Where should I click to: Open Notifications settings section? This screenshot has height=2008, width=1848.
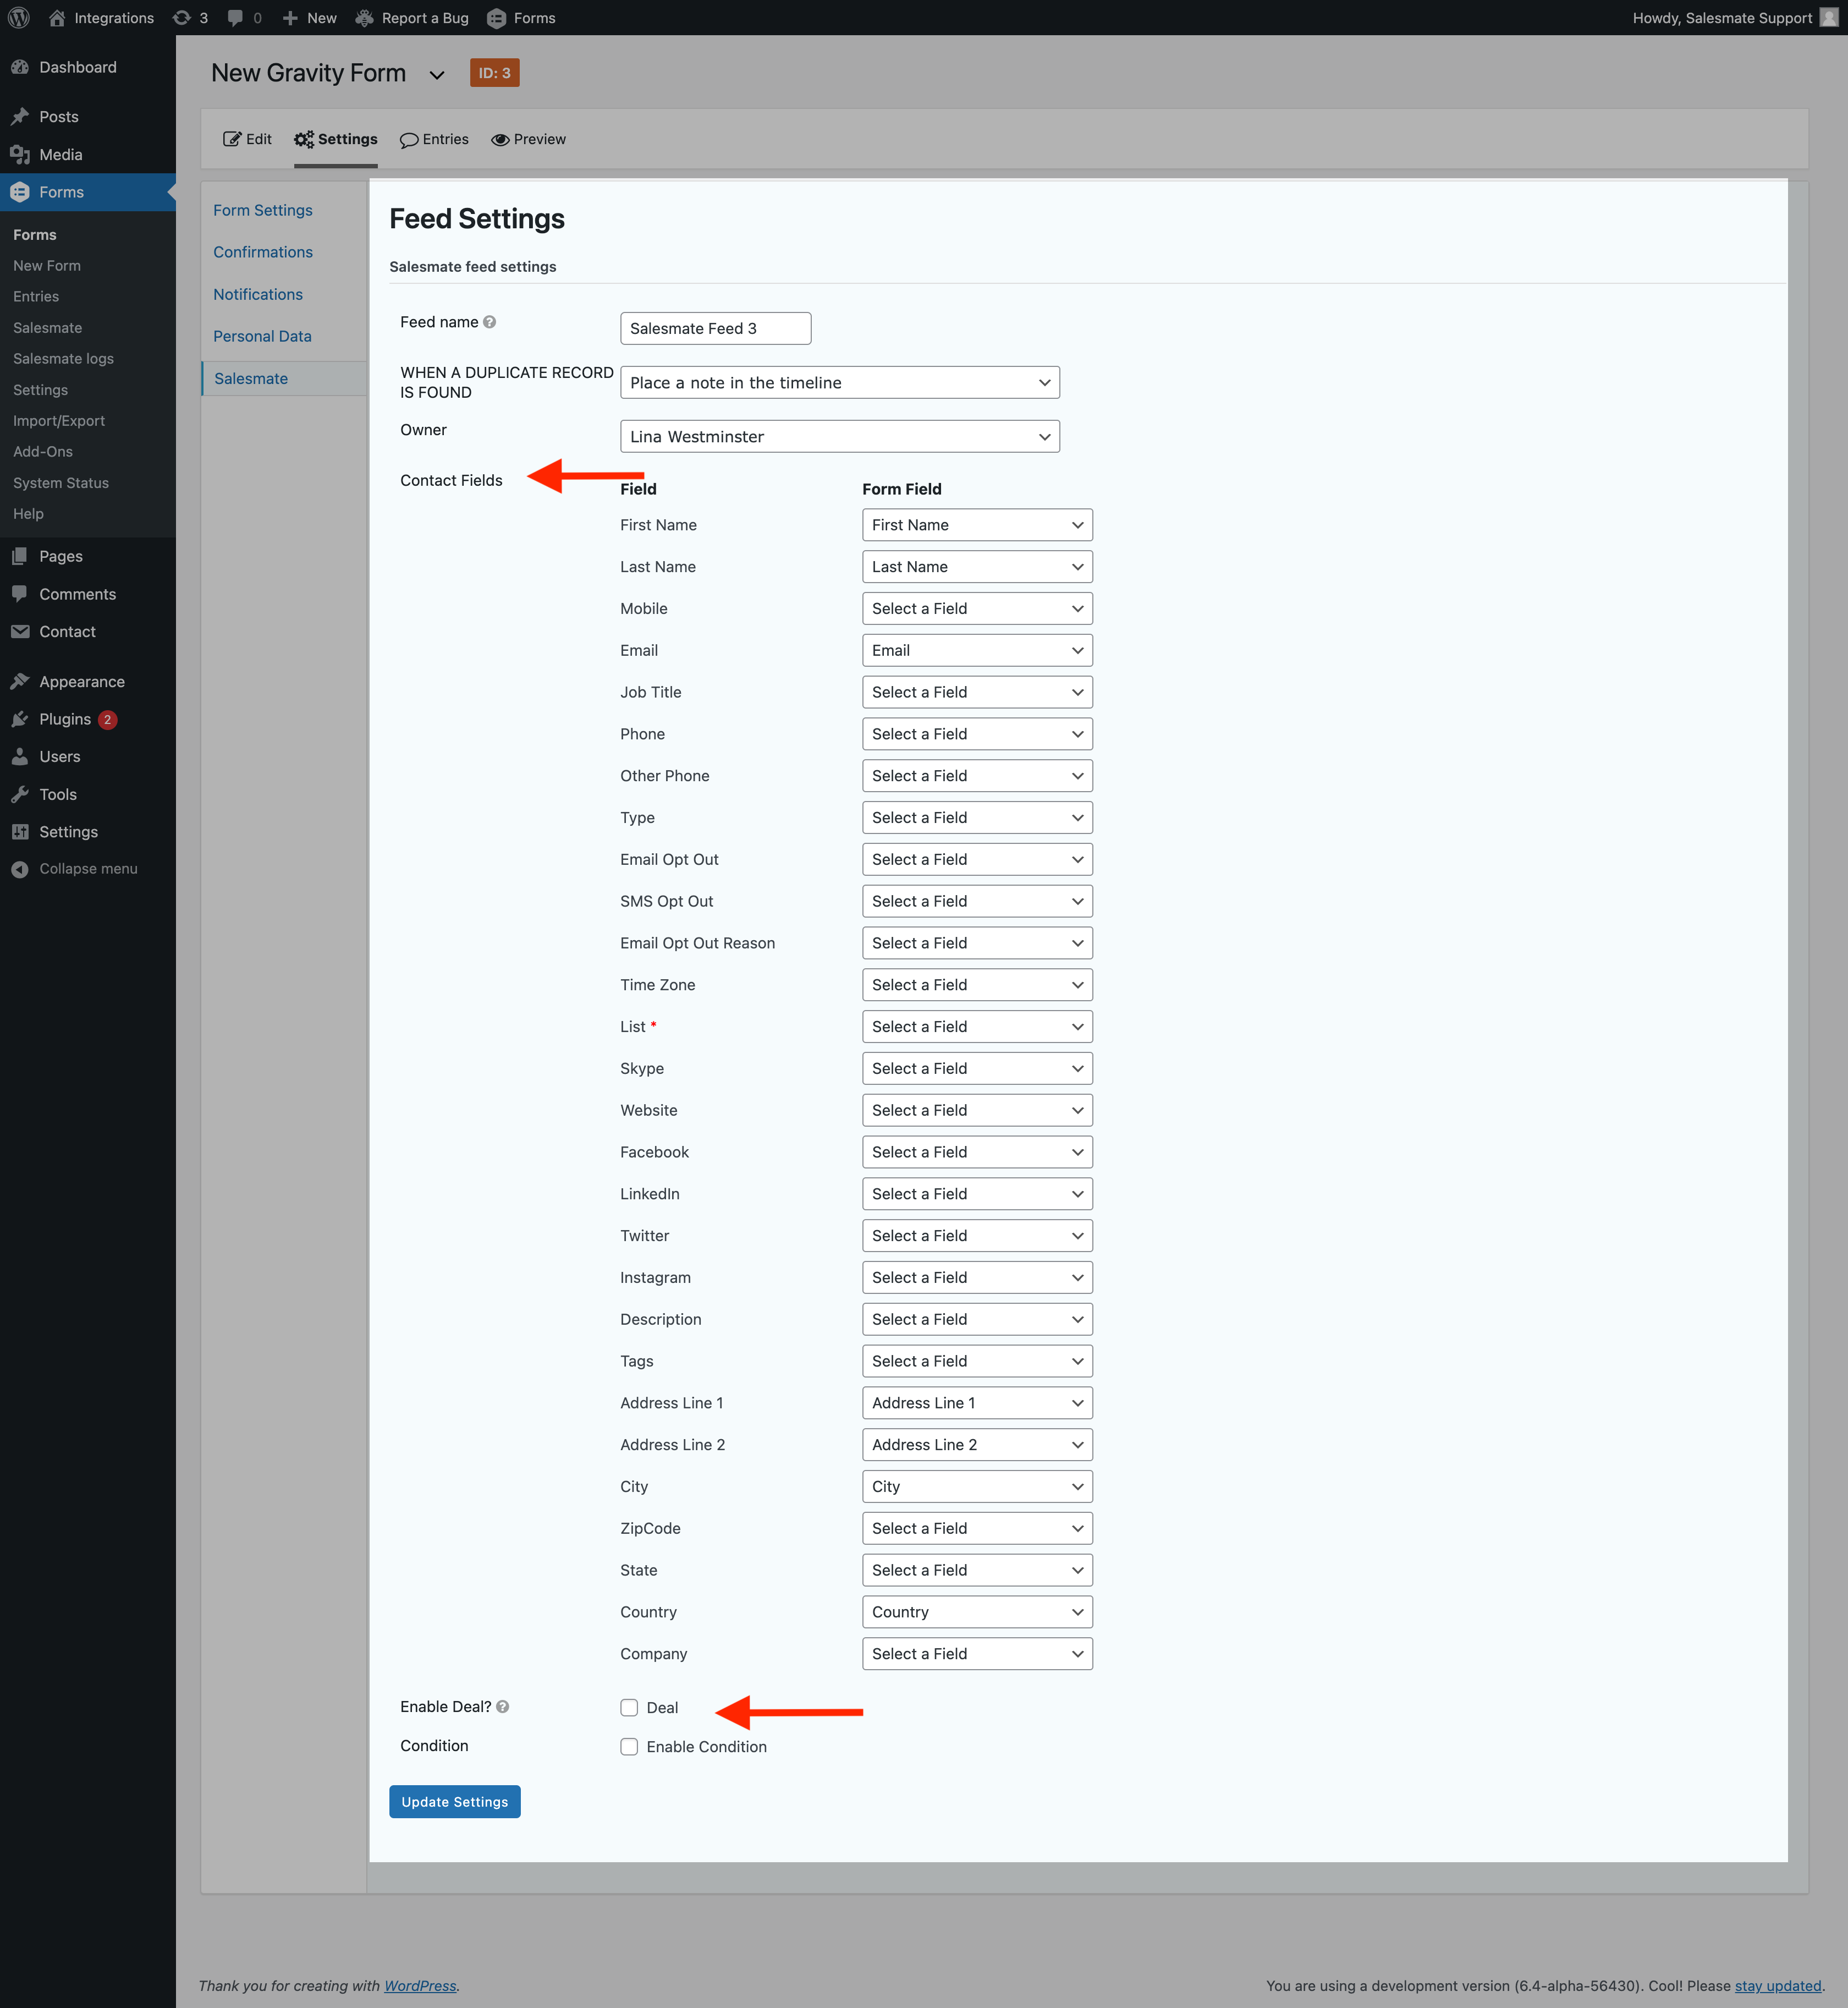pyautogui.click(x=258, y=294)
